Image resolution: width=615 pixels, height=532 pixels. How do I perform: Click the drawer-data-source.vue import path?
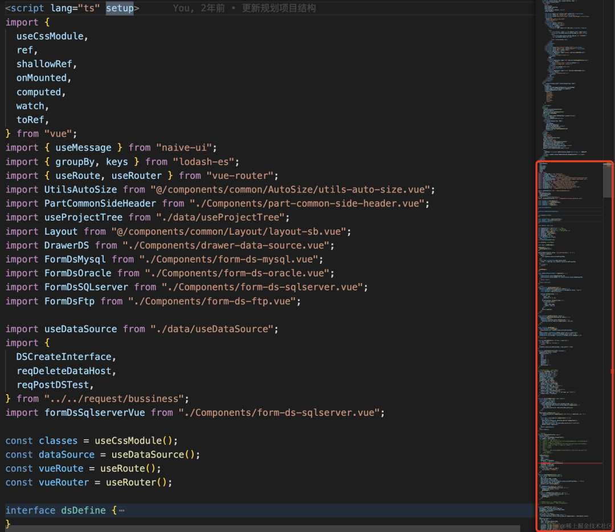click(x=226, y=245)
